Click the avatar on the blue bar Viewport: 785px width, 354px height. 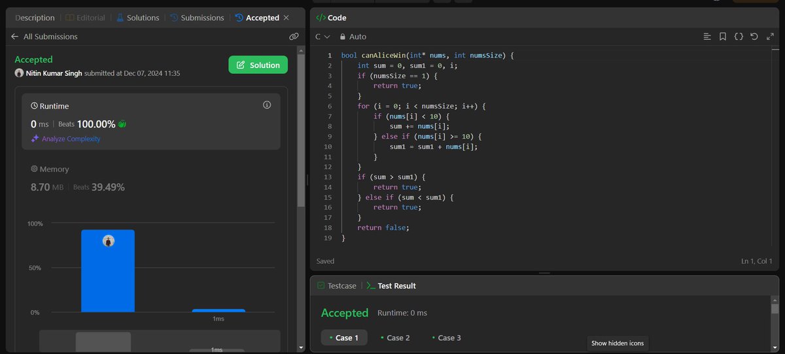pos(109,241)
